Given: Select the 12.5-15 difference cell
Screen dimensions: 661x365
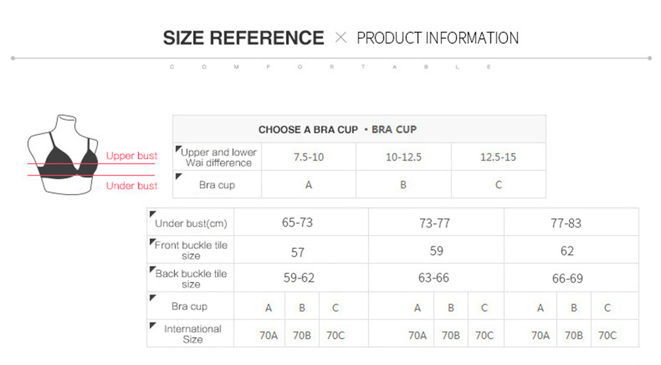Looking at the screenshot, I should (x=498, y=157).
